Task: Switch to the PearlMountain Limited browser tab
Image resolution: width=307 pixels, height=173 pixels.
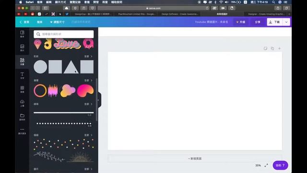Action: (136, 14)
